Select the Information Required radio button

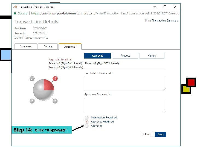(86, 118)
